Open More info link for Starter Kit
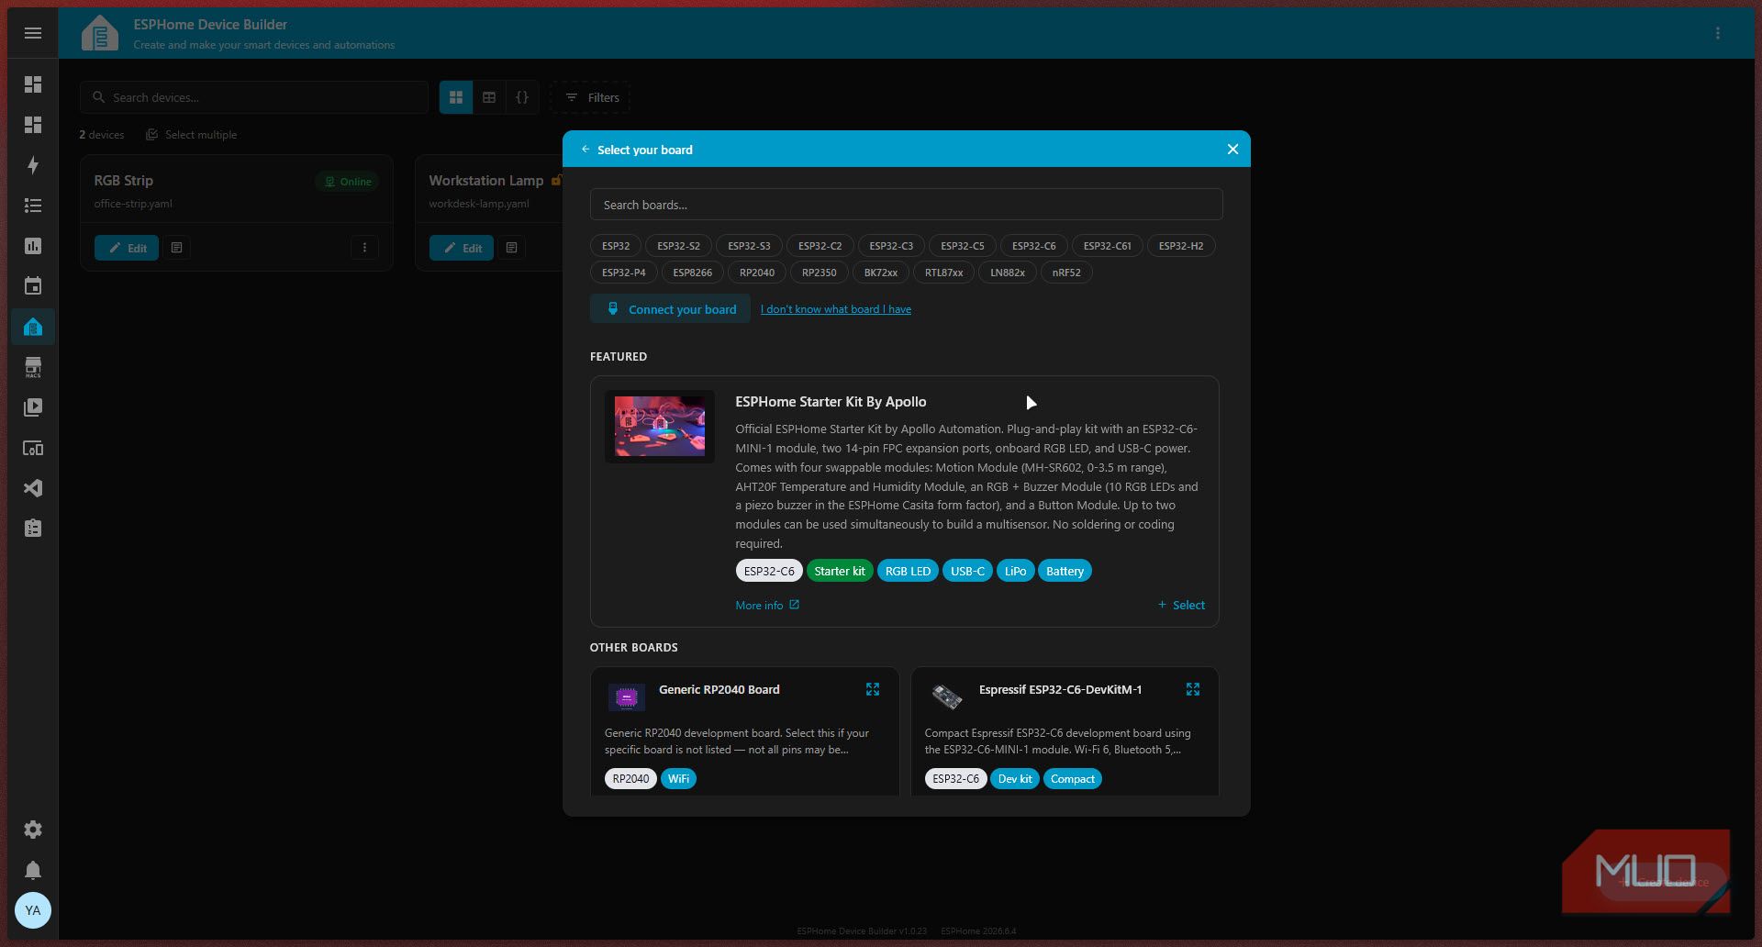This screenshot has width=1762, height=947. point(767,606)
